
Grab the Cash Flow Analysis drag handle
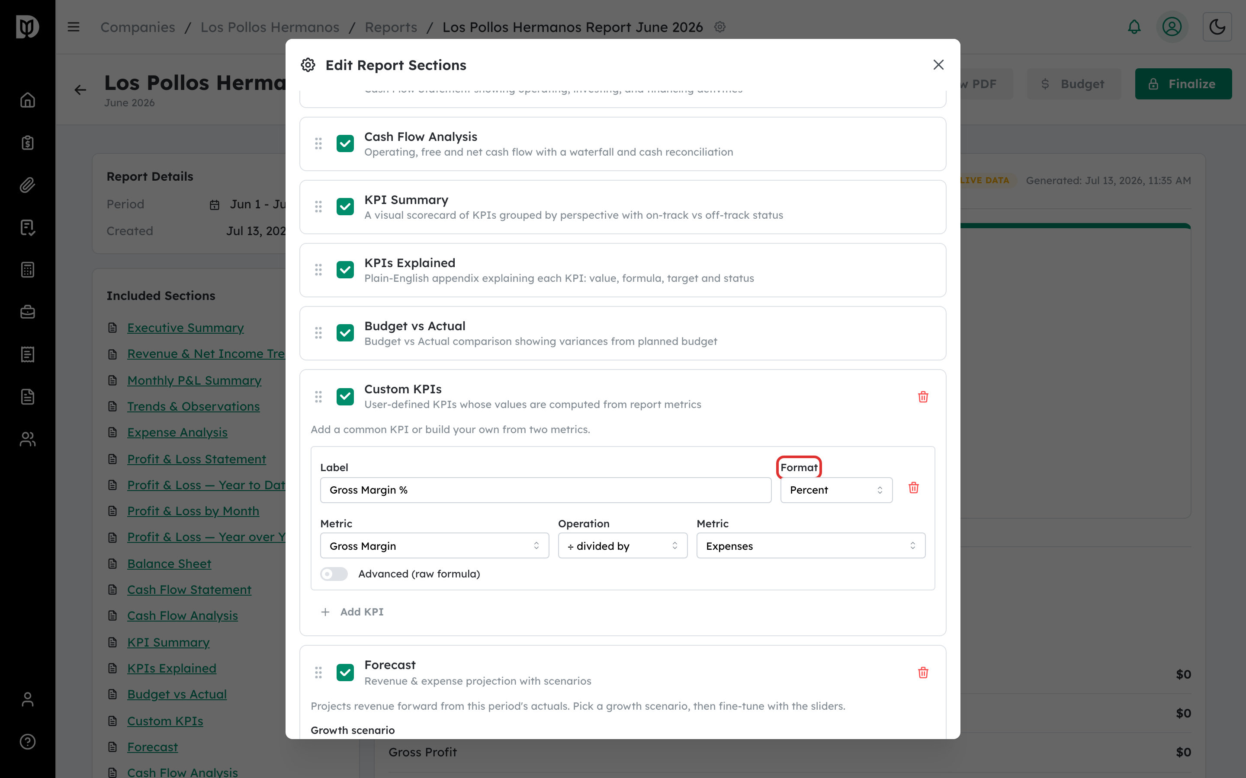318,143
